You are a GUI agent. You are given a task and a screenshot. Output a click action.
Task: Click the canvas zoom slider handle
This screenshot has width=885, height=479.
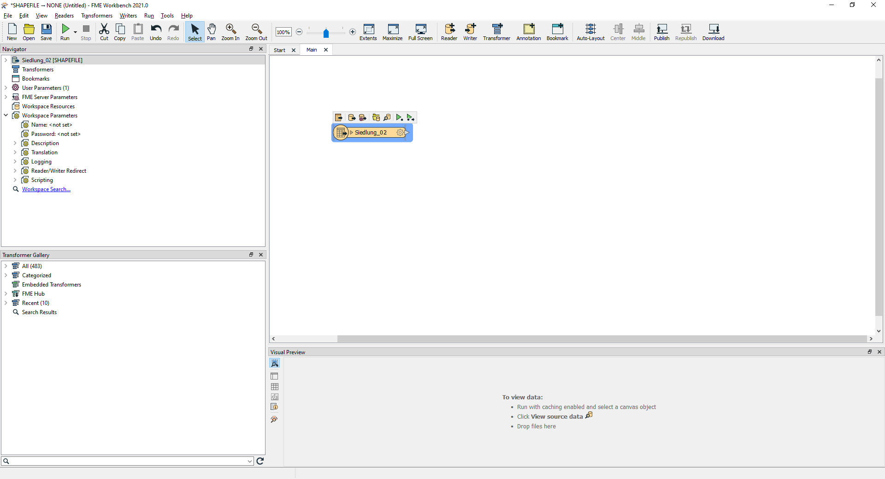pyautogui.click(x=326, y=33)
